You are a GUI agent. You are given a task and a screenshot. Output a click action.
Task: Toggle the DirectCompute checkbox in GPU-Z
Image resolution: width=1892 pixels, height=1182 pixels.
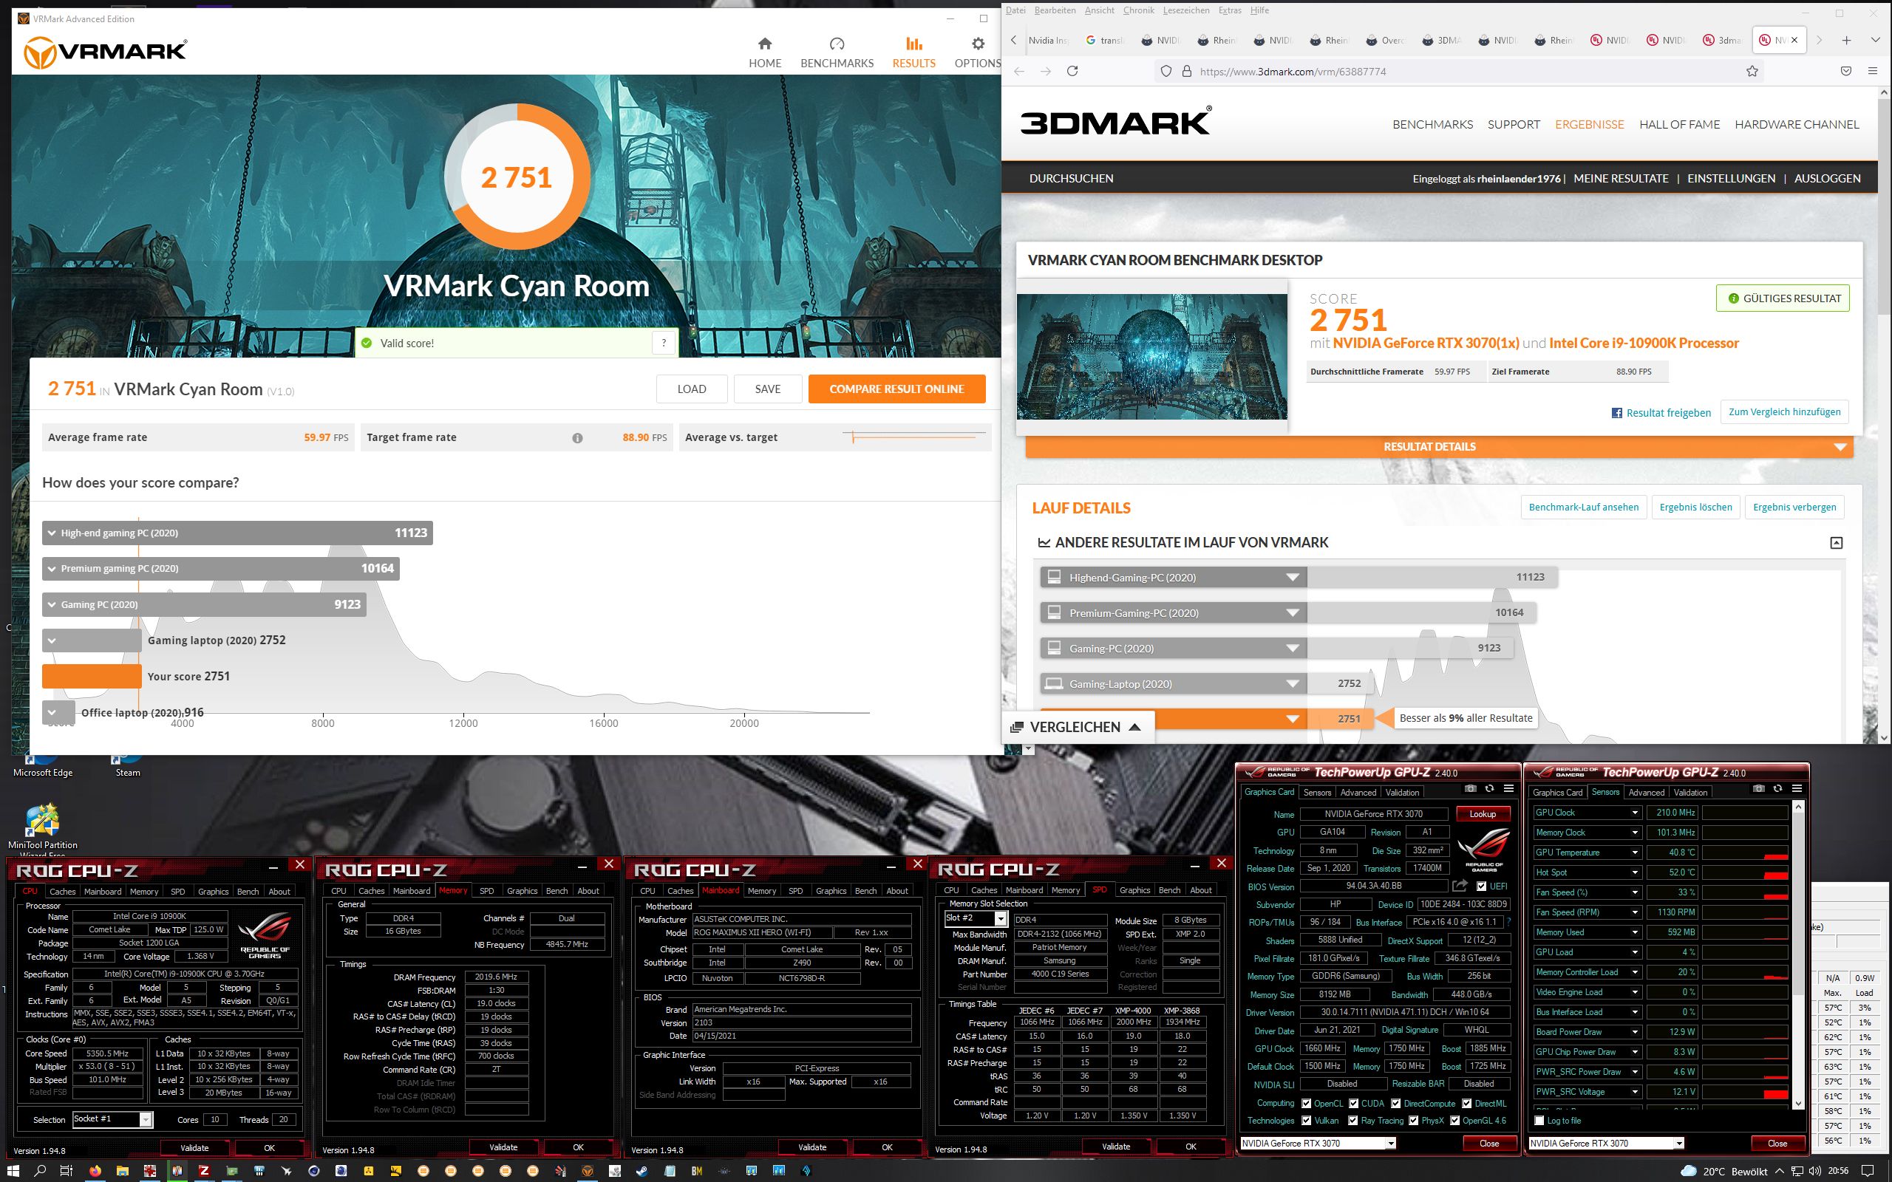(1396, 1103)
